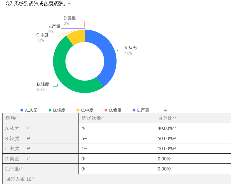Click the 10% data label beside the chart

[40, 40]
